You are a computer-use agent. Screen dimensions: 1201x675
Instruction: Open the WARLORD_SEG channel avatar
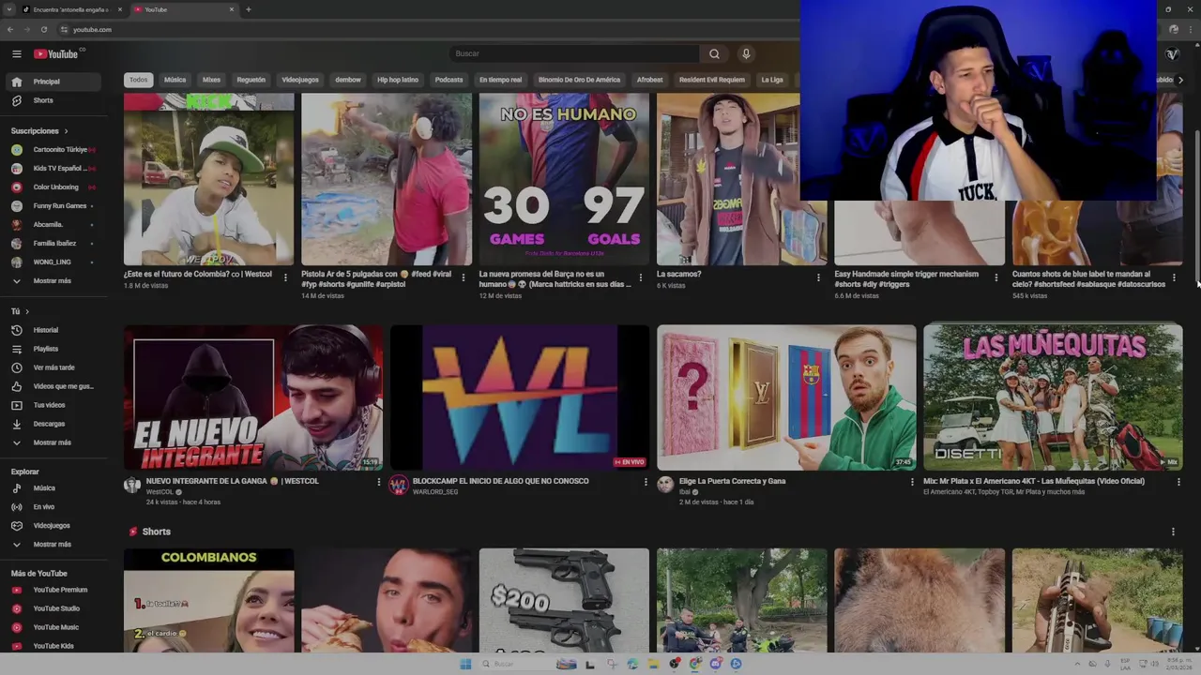pos(399,485)
